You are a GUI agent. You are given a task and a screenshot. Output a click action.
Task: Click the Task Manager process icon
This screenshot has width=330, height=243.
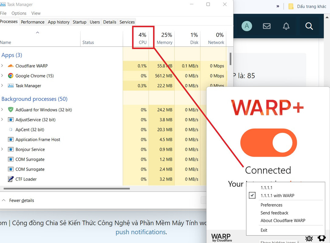11,86
